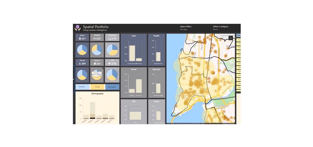Click the Spatial Portfolio shield logo
313x147 pixels.
click(x=77, y=28)
